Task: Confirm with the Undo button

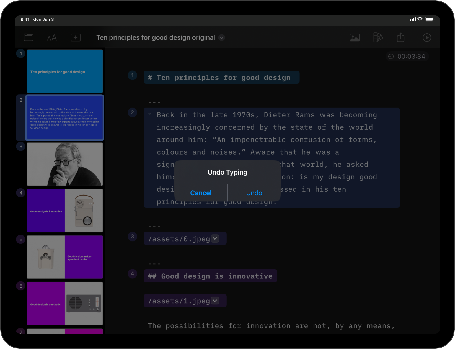Action: [254, 193]
